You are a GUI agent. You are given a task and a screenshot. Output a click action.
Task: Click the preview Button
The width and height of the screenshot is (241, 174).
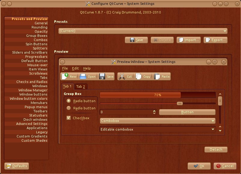click(x=187, y=112)
